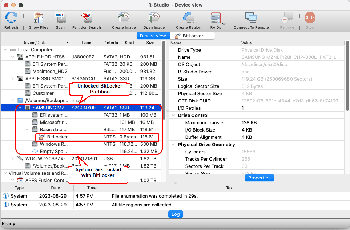Click the Refresh toolbar icon
This screenshot has height=230, width=350.
pyautogui.click(x=11, y=18)
